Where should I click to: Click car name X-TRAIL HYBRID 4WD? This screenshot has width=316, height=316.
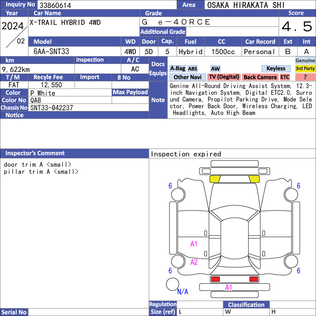[x=65, y=23]
